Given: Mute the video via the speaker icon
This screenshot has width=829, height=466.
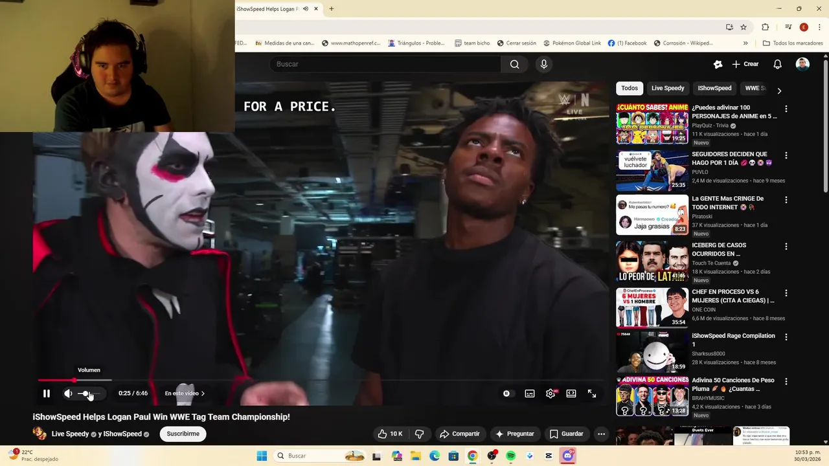Looking at the screenshot, I should [x=68, y=394].
